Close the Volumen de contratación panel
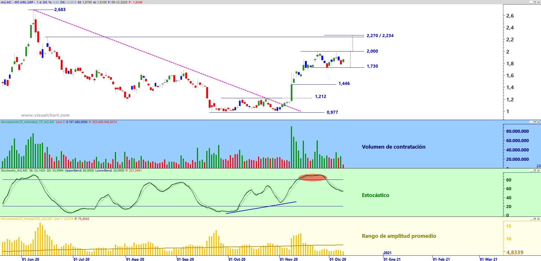This screenshot has width=541, height=261. tap(538, 122)
